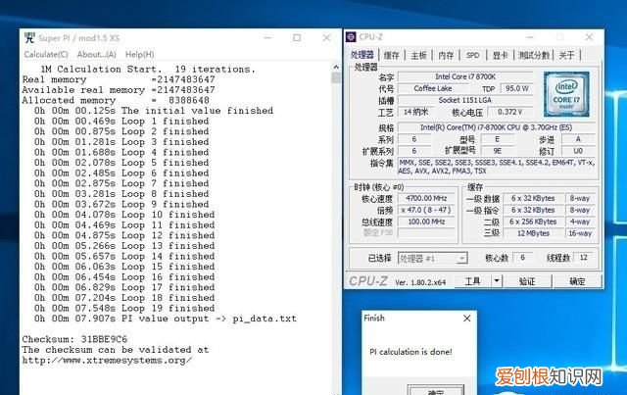Select the 处理器 tab in CPU-Z
This screenshot has width=627, height=395.
(x=362, y=55)
